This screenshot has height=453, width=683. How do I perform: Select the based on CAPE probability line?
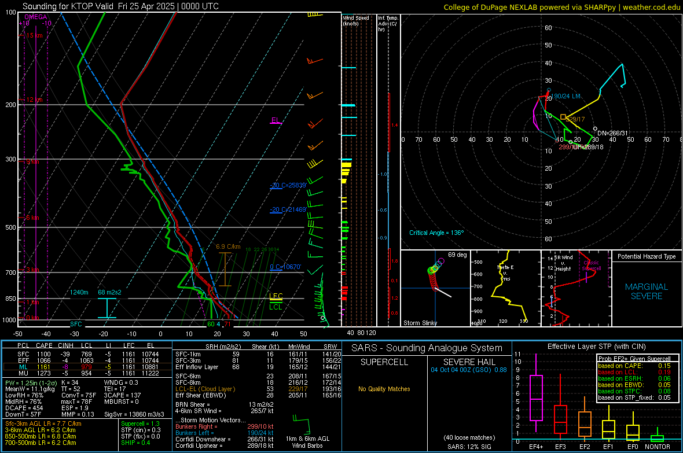pos(634,366)
